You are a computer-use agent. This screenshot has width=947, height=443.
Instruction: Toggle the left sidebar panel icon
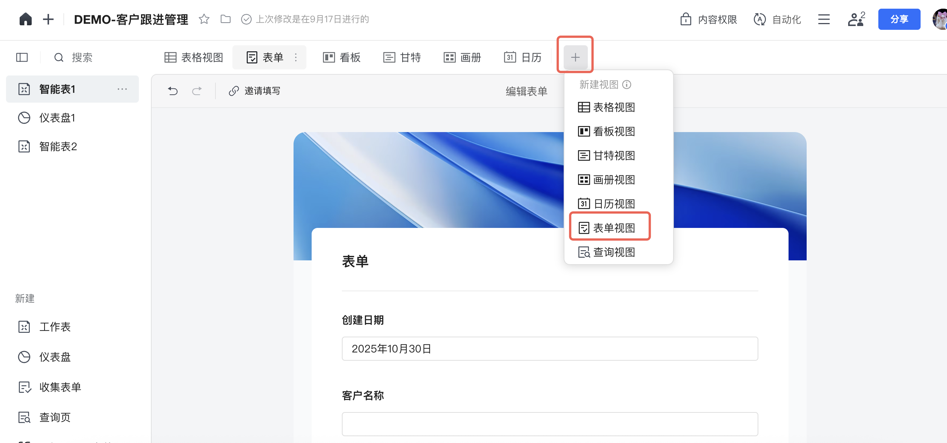click(22, 57)
